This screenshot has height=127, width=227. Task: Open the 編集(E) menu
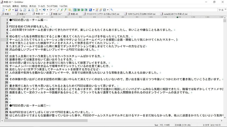point(16,6)
